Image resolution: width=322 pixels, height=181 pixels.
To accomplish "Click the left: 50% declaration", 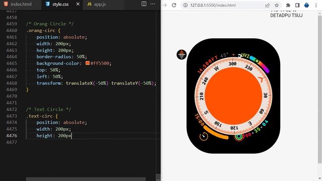I will coord(50,76).
